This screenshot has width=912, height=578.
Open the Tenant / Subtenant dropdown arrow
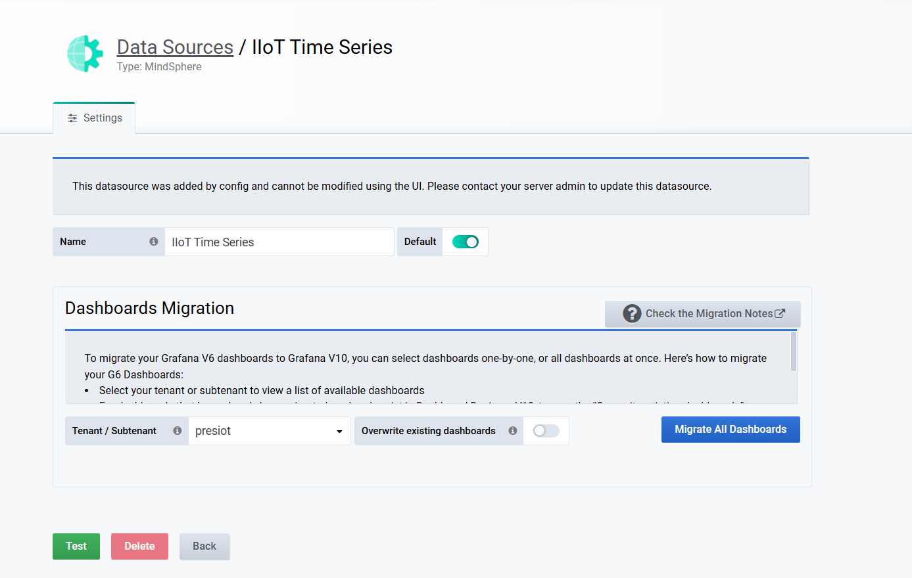point(339,432)
